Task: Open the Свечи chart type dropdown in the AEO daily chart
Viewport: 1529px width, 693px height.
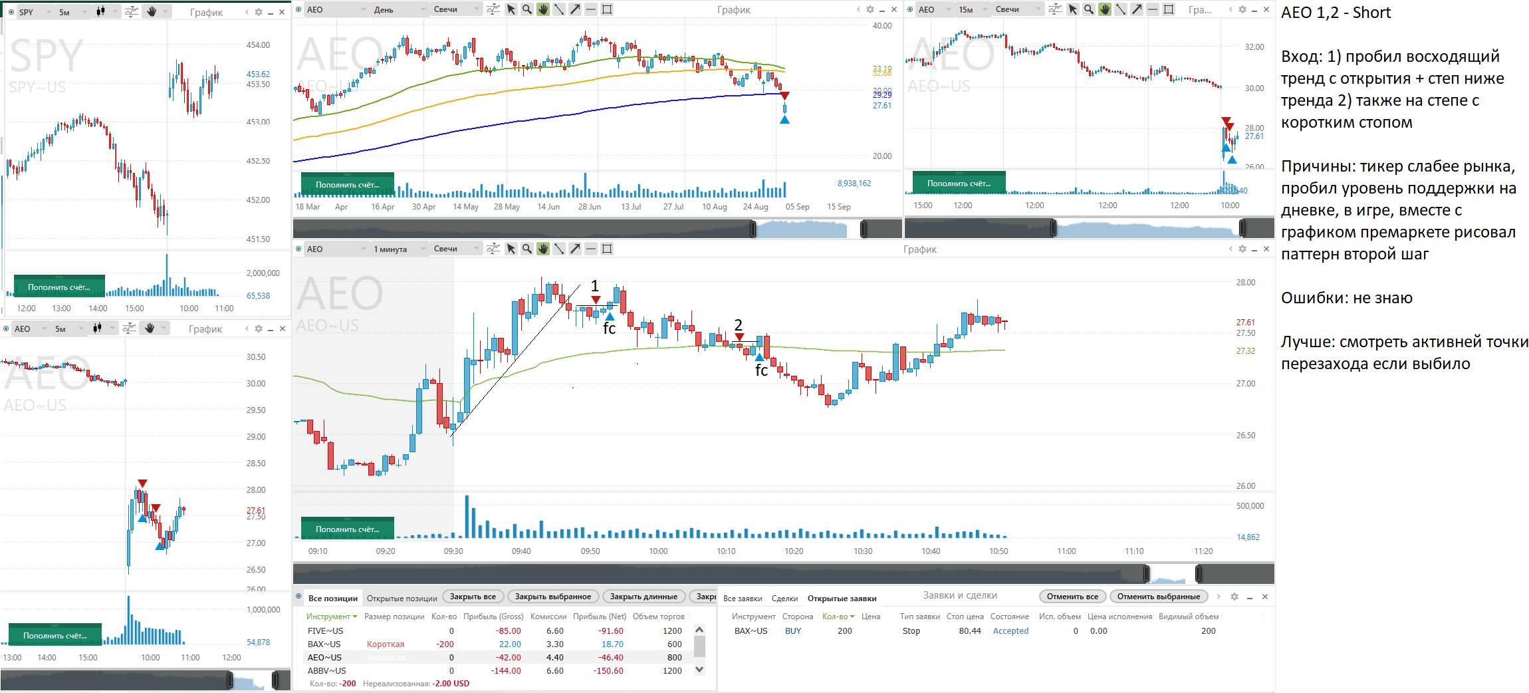Action: point(455,9)
